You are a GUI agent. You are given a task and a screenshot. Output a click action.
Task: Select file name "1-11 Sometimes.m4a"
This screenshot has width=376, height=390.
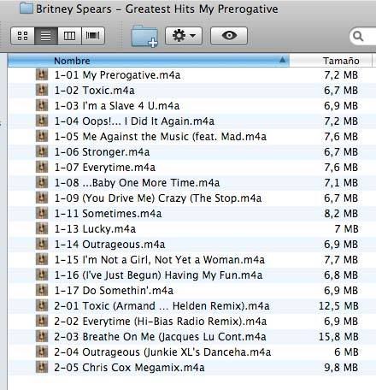point(108,214)
